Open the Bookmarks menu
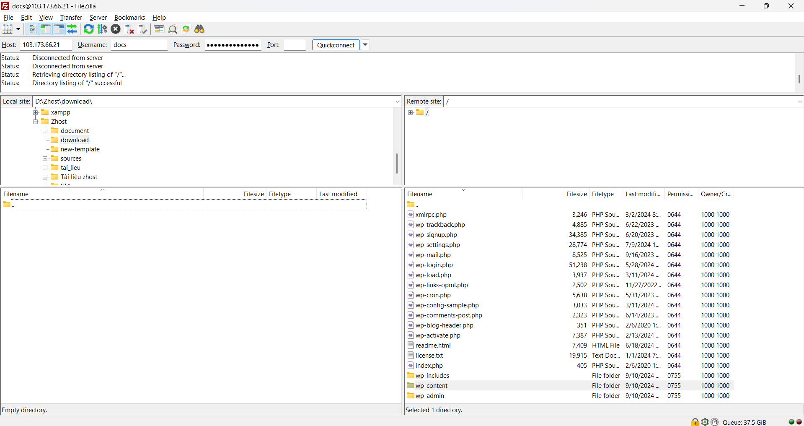 129,18
